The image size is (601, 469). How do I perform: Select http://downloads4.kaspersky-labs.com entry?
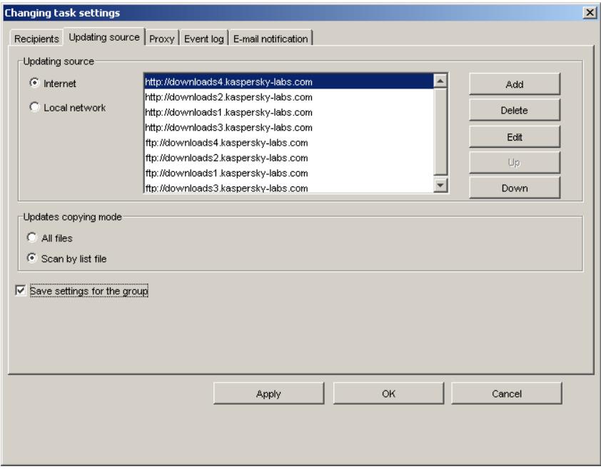(289, 81)
